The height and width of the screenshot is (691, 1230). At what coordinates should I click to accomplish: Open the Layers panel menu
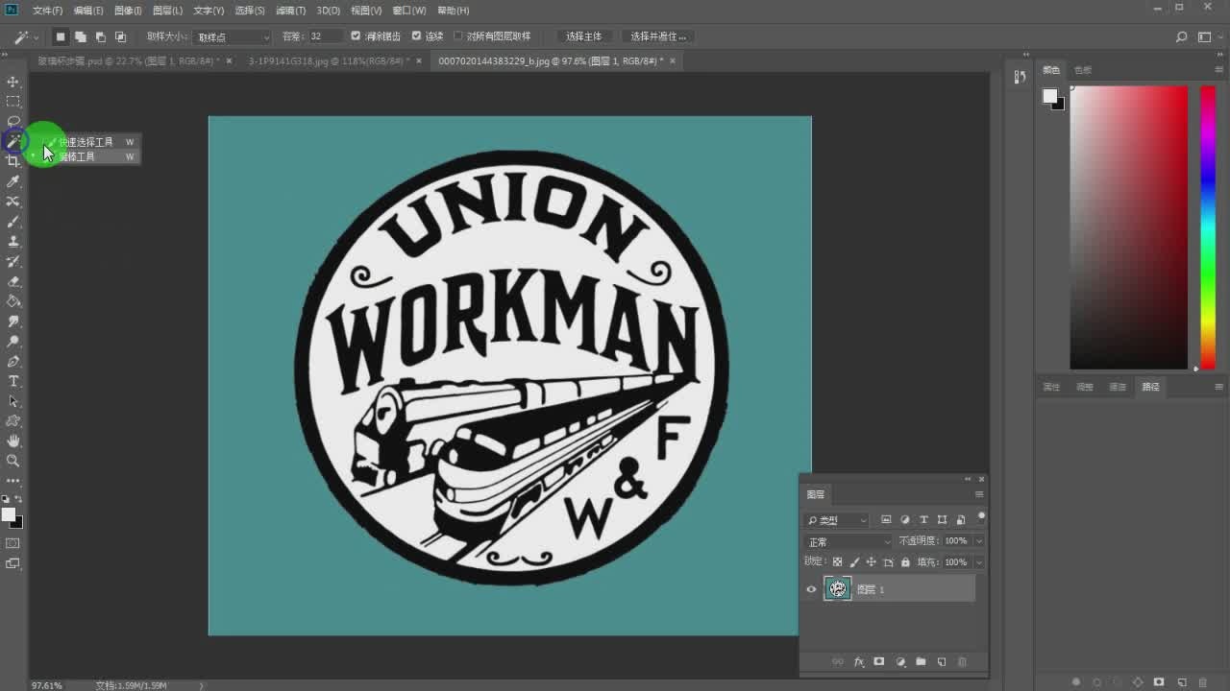click(x=978, y=494)
